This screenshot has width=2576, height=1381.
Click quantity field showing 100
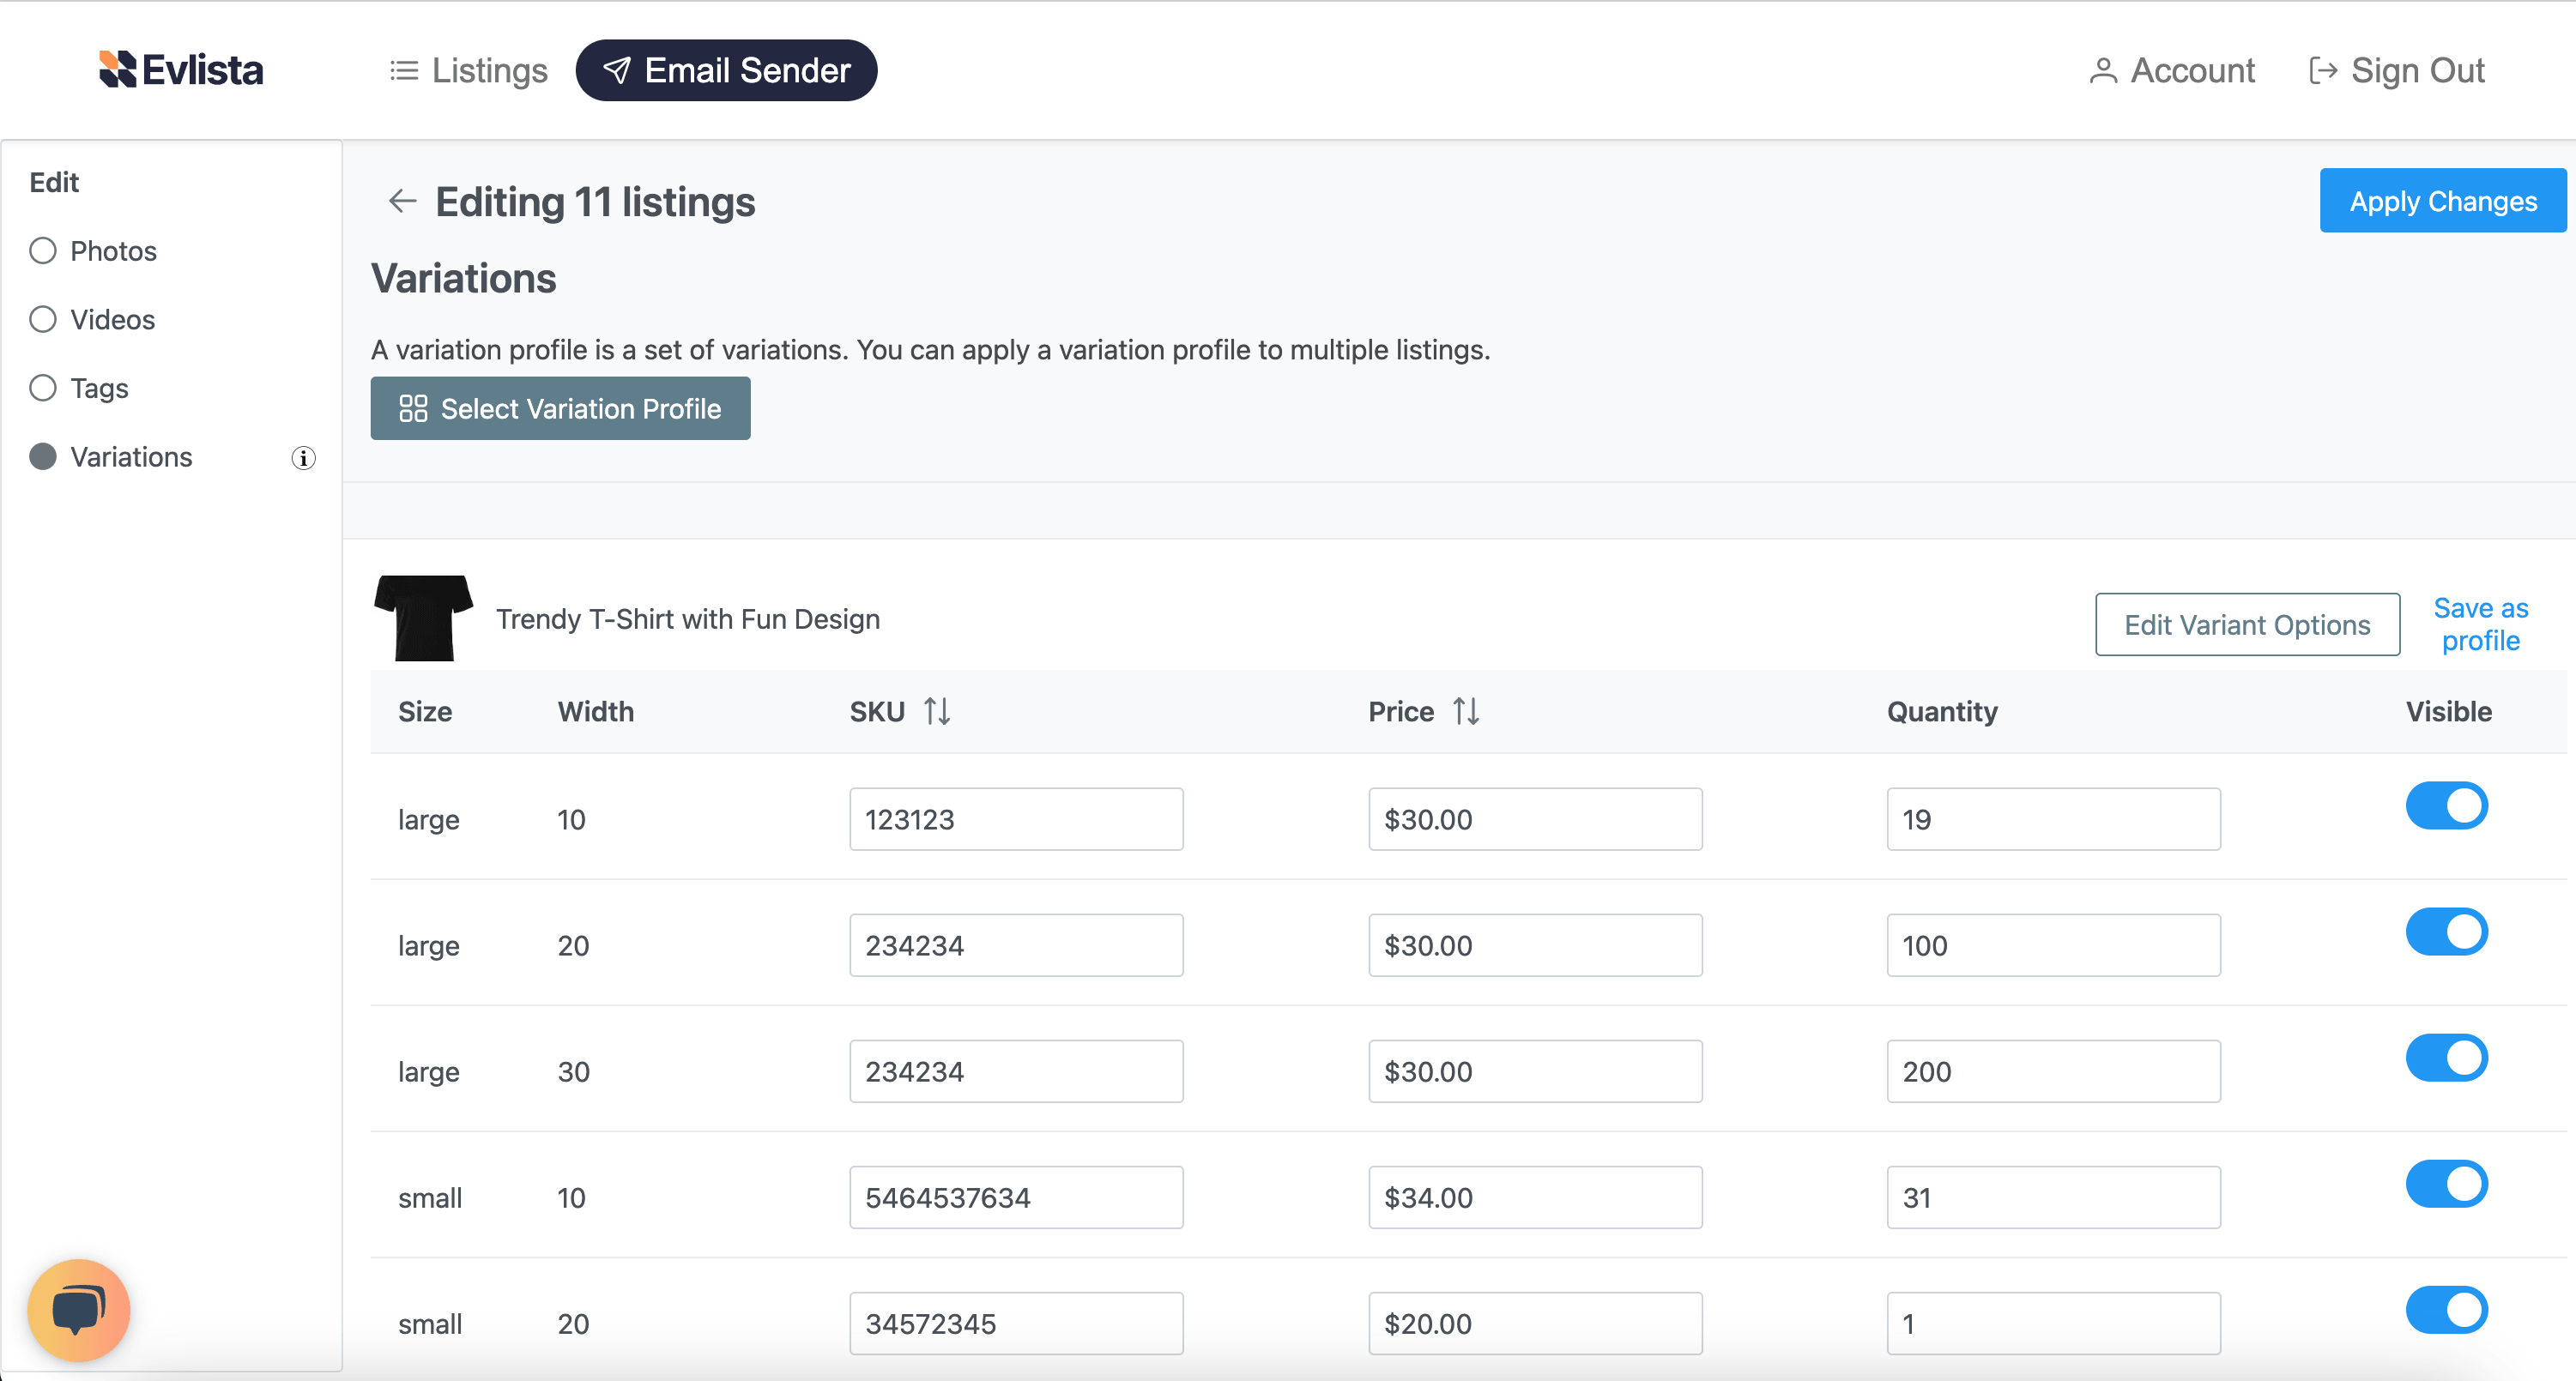[x=2053, y=945]
